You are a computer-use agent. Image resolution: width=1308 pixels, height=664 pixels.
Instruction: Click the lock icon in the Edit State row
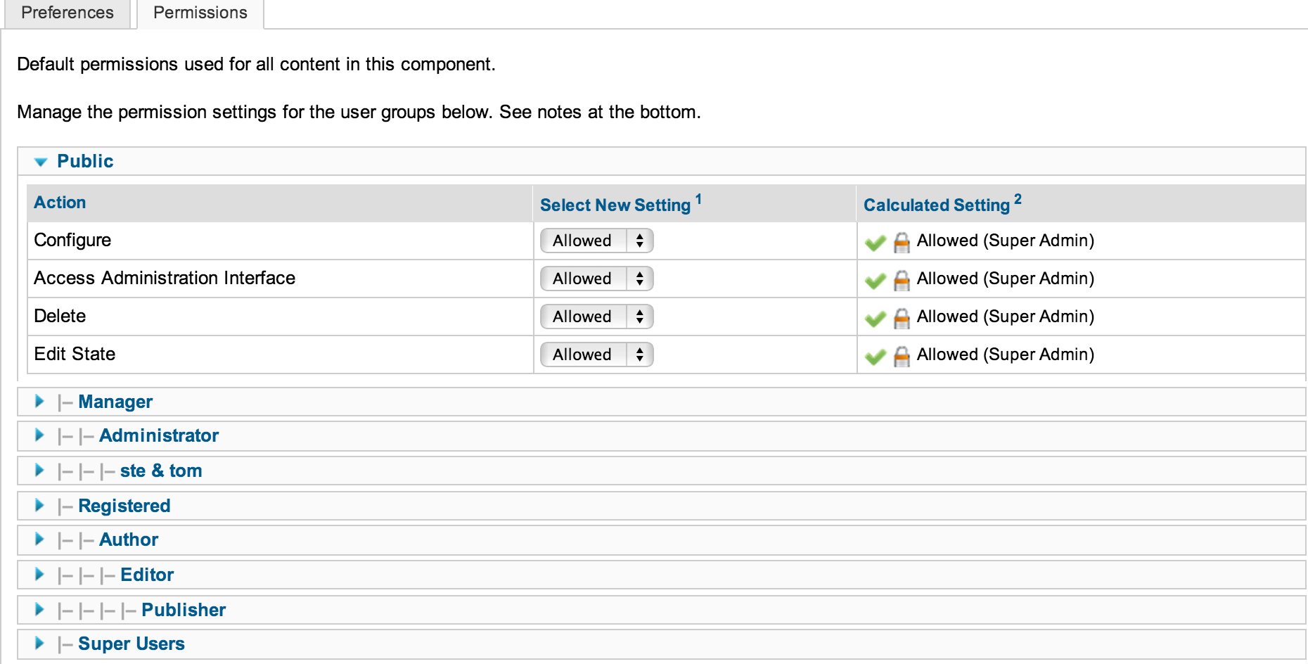[902, 357]
